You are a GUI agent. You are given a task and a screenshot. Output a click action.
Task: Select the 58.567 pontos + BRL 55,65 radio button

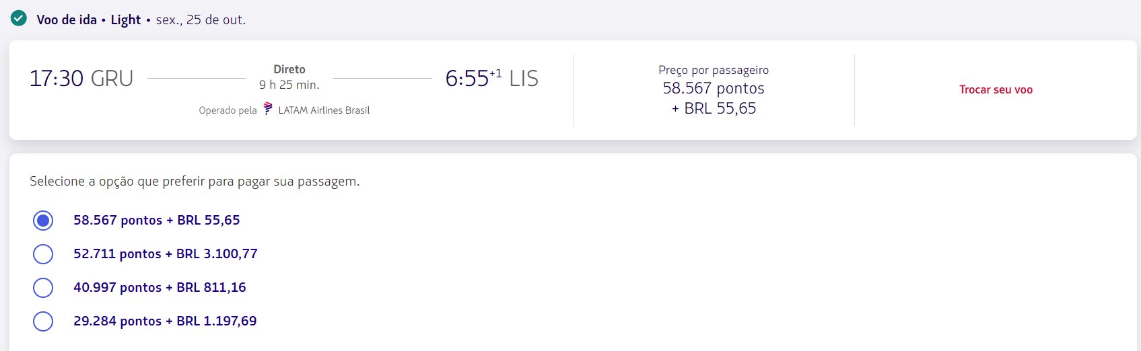(x=43, y=220)
